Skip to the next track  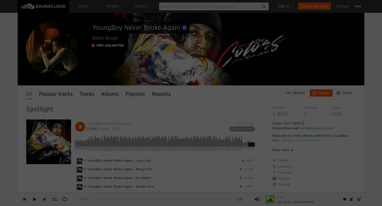(x=44, y=199)
